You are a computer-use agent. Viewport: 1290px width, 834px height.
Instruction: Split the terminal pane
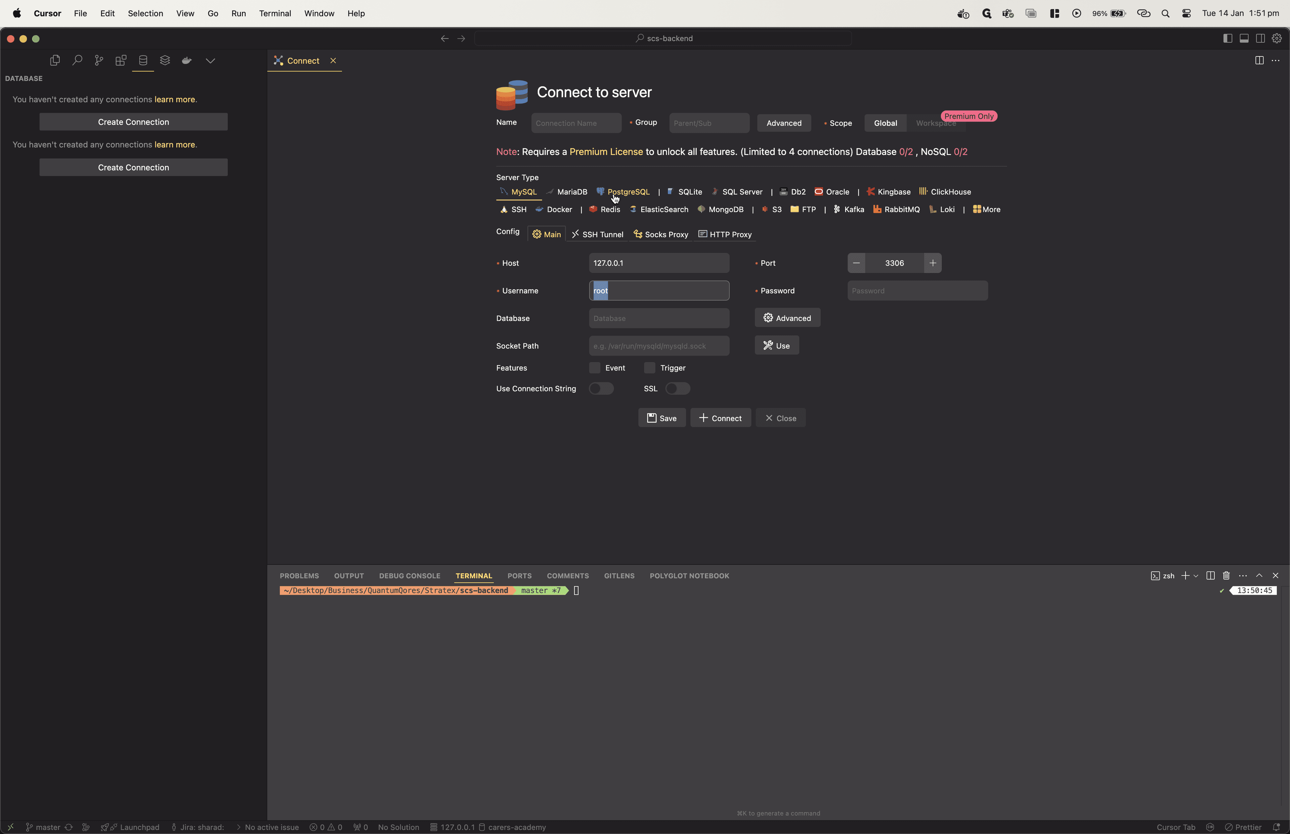[1211, 576]
